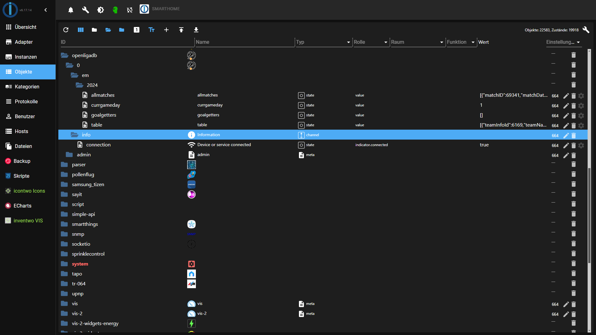Edit the table object pencil

(x=566, y=126)
